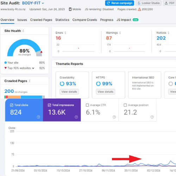Viewport: 176px width, 176px height.
Task: Click the Your site legend dot
Action: coord(6,63)
